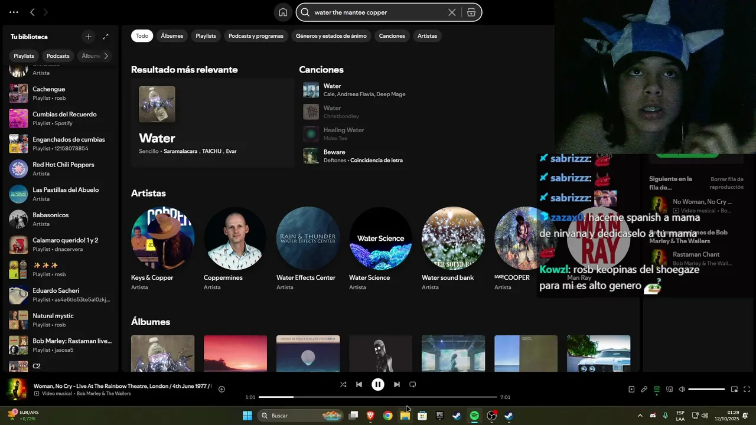This screenshot has height=425, width=756.
Task: Expand hidden system tray icons
Action: point(640,416)
